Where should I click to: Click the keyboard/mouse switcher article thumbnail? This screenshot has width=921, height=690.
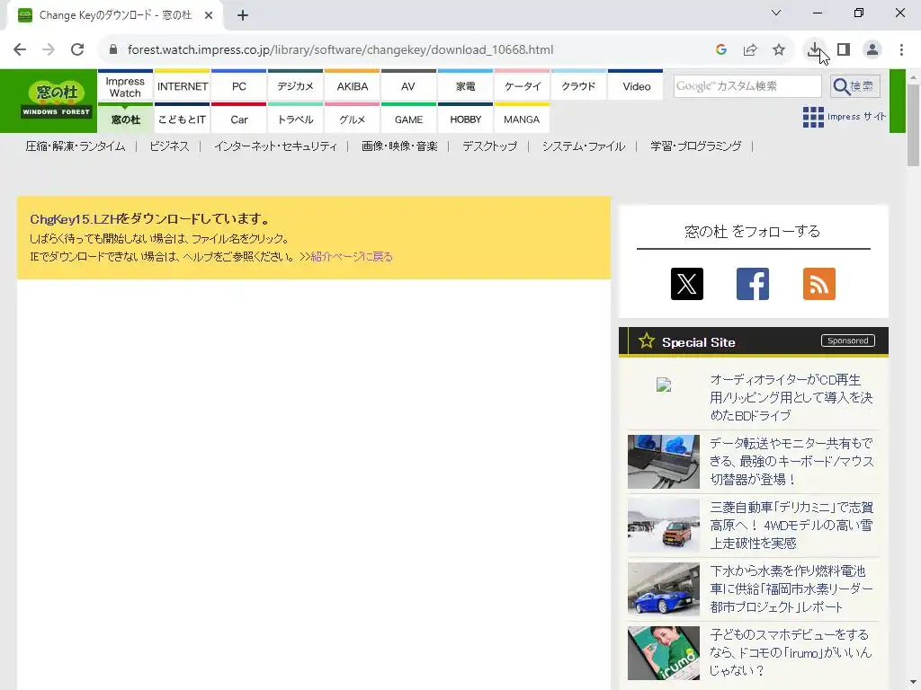coord(663,462)
